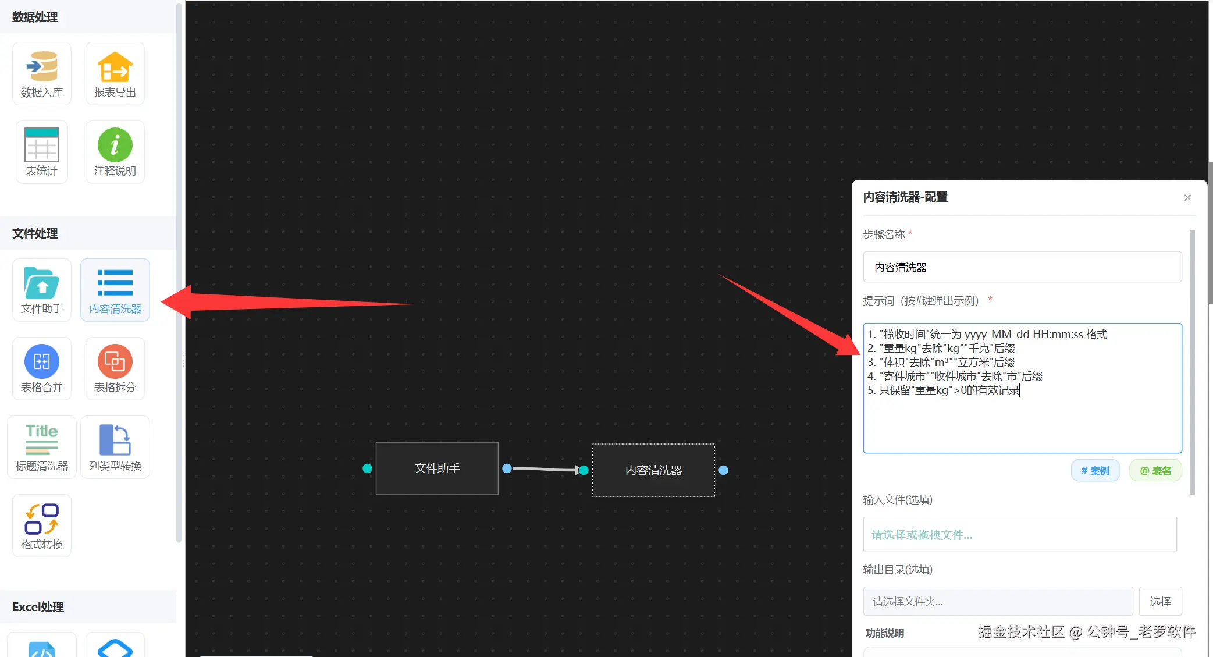This screenshot has width=1213, height=657.
Task: Click inside the 提示词 prompt textarea
Action: click(1022, 388)
